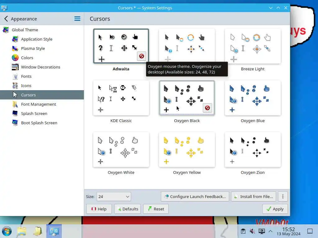The height and width of the screenshot is (238, 318).
Task: Click the Boot Splash Screen icon
Action: (x=15, y=123)
